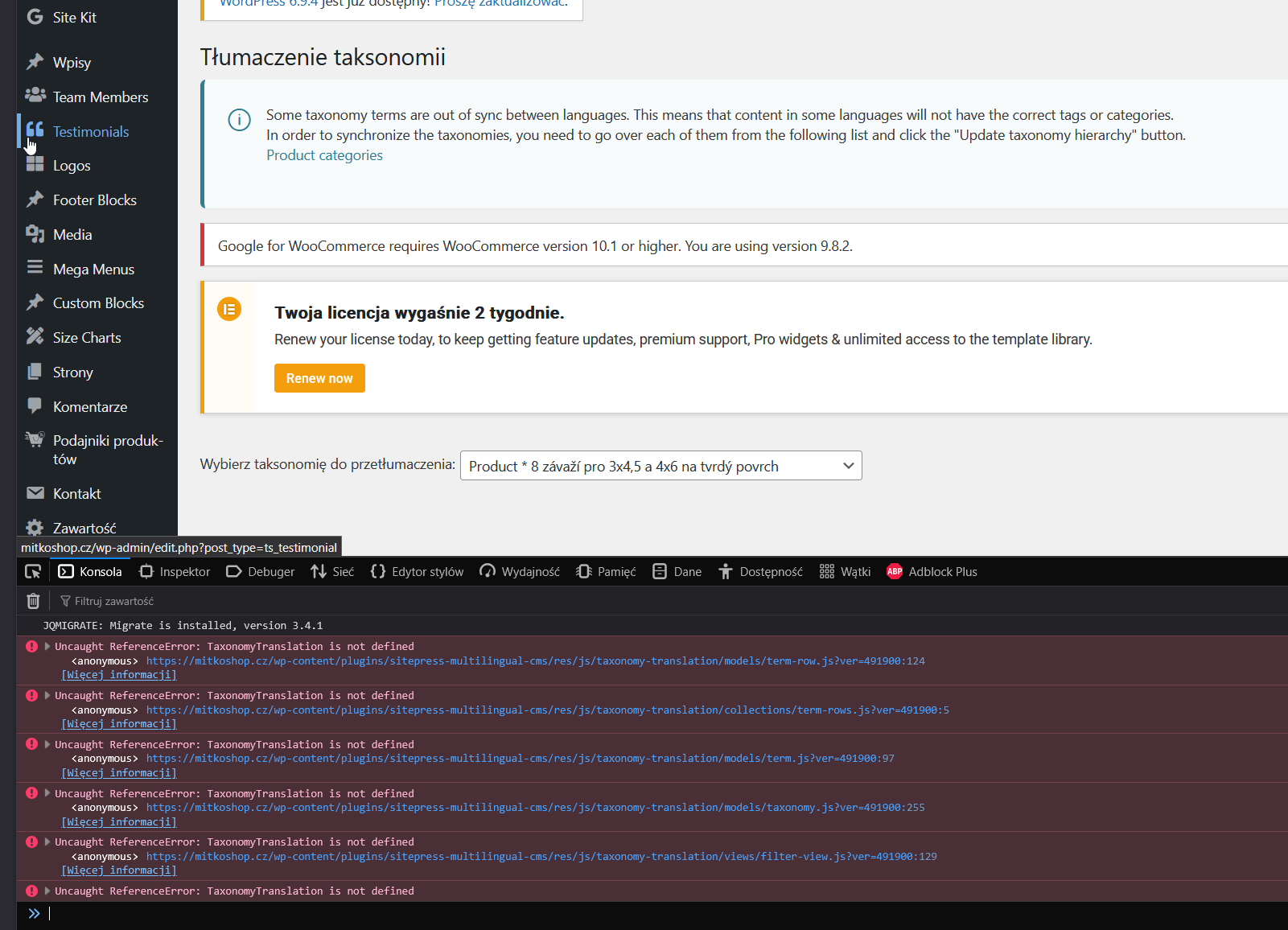Screen dimensions: 1288x930
Task: Expand the last ReferenceError at the bottom
Action: (x=47, y=891)
